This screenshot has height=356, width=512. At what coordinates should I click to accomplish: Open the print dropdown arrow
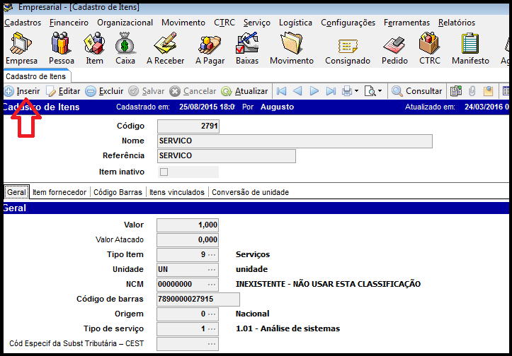point(356,91)
